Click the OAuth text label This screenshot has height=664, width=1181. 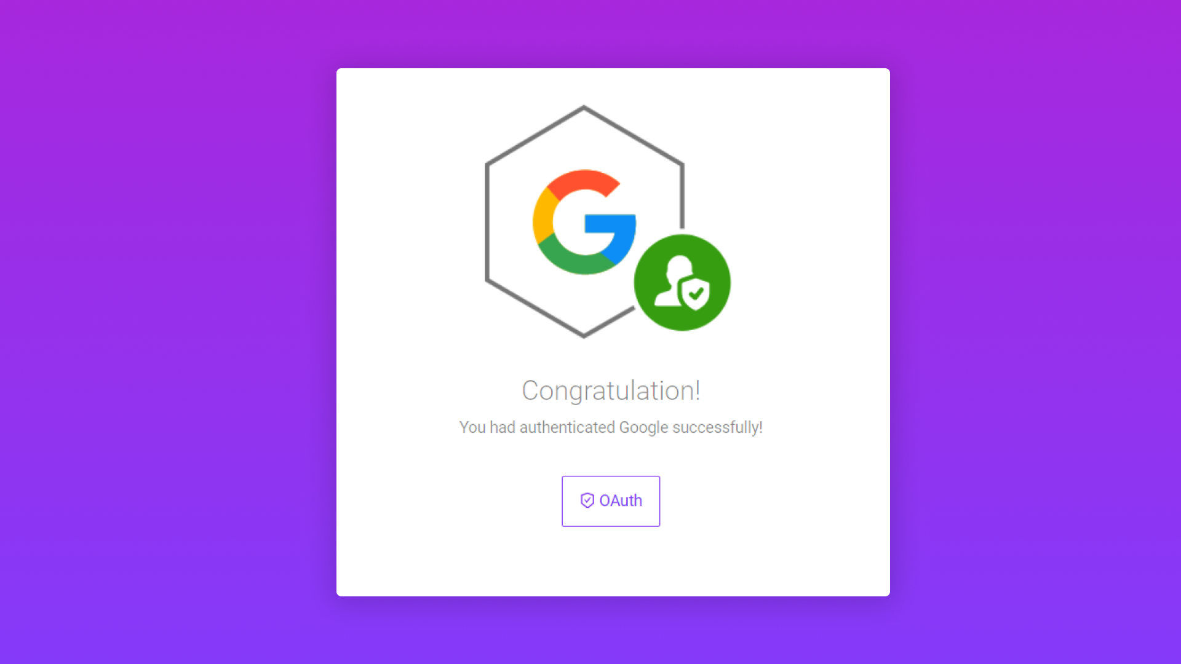pyautogui.click(x=621, y=500)
